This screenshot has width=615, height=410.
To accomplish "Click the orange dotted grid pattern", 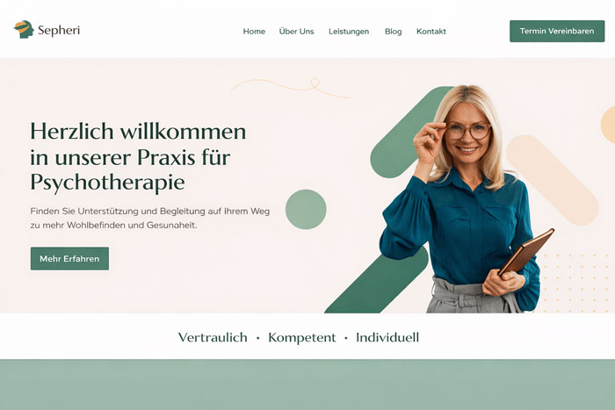I will click(574, 282).
